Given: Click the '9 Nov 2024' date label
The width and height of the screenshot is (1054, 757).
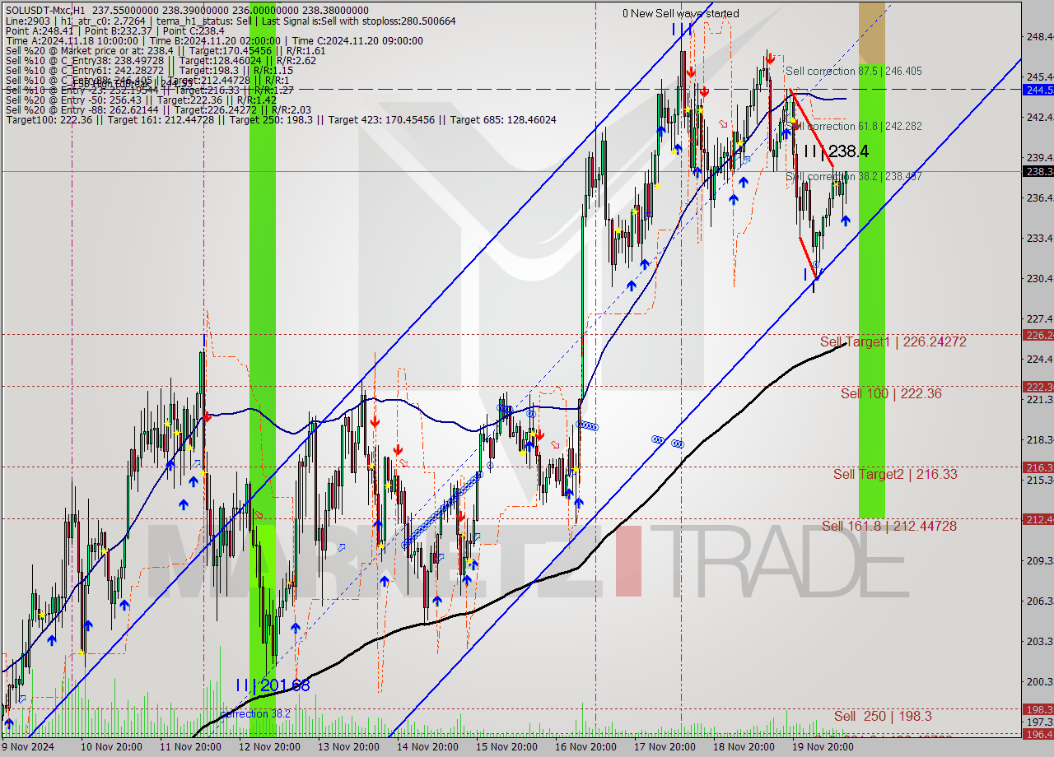Looking at the screenshot, I should click(x=28, y=747).
